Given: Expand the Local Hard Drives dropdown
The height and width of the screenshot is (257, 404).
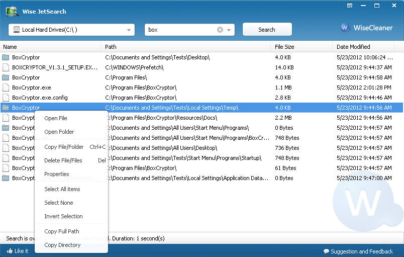Looking at the screenshot, I should click(x=129, y=30).
